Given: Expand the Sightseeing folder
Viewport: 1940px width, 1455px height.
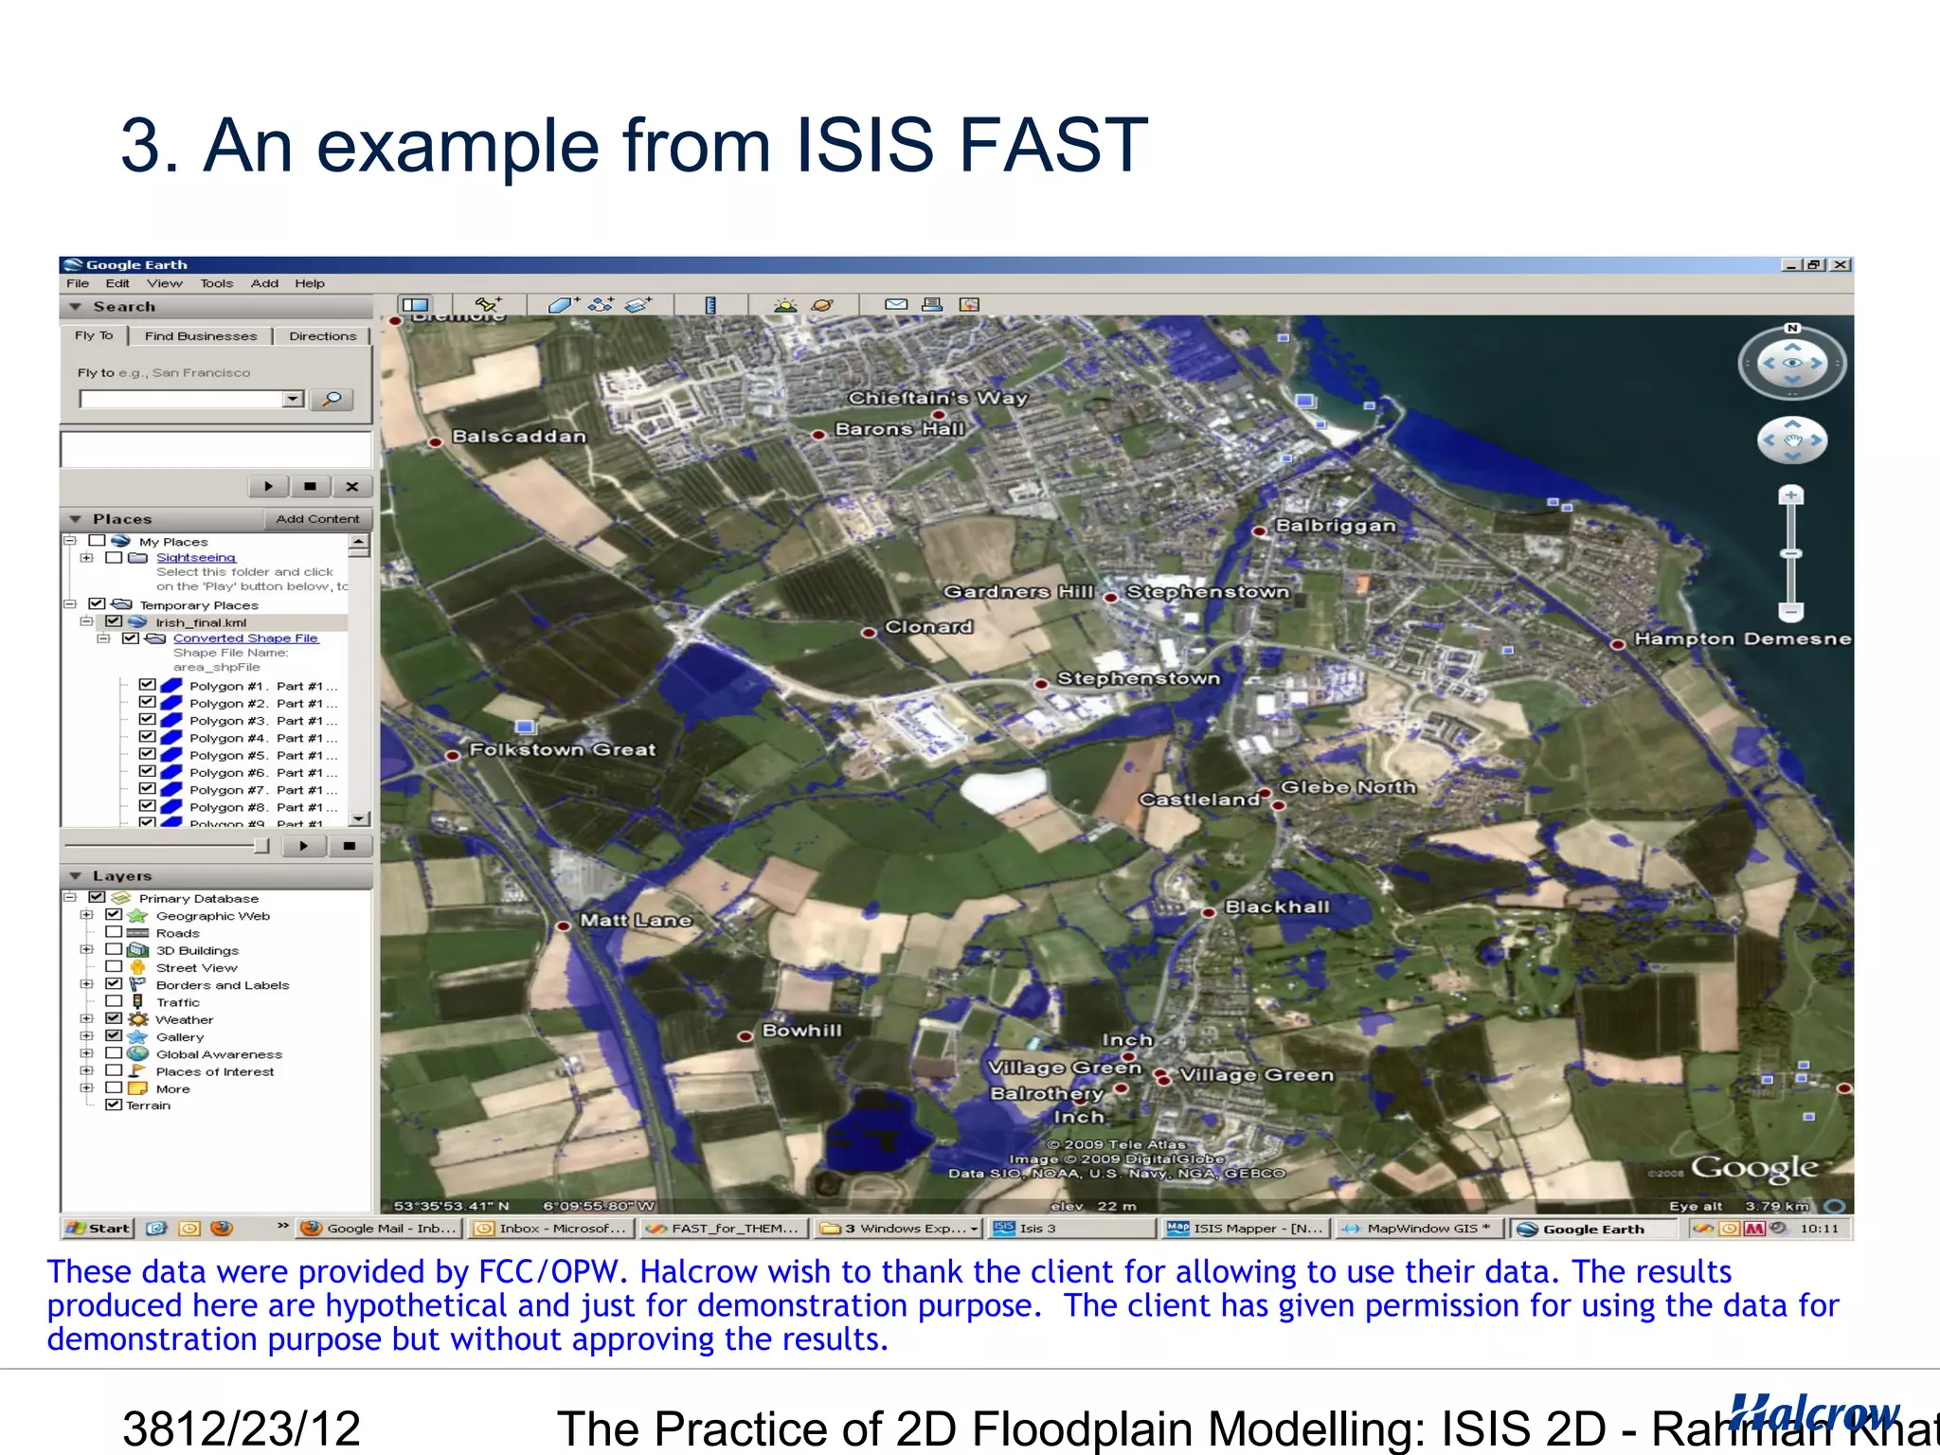Looking at the screenshot, I should click(87, 558).
